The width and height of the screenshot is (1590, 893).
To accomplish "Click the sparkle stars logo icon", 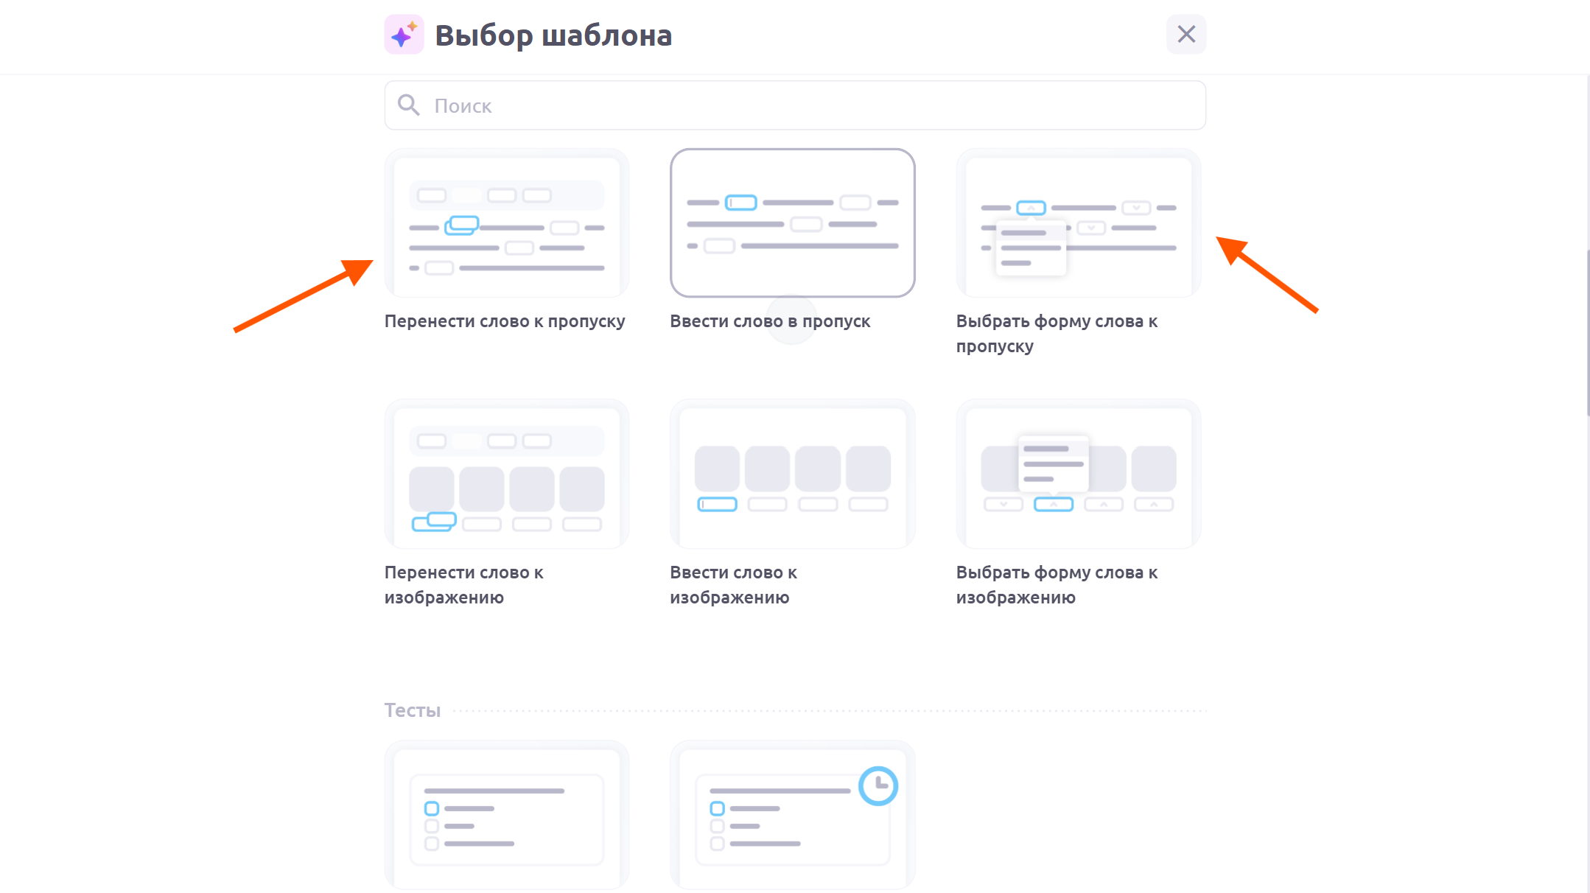I will pyautogui.click(x=404, y=35).
